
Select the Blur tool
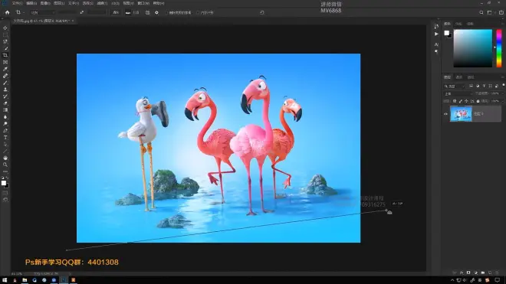coord(5,117)
